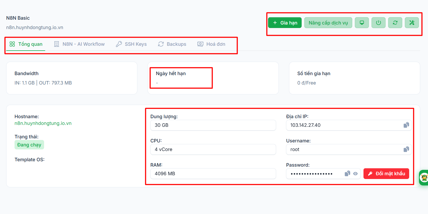Viewport: 428px width, 214px height.
Task: Click the Ngày hết hạn label
Action: pyautogui.click(x=171, y=73)
